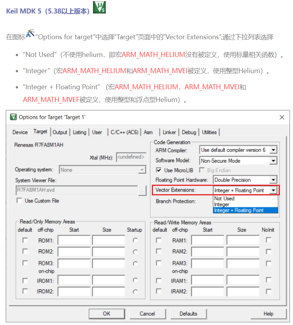
Task: Enable the Use Custom File checkbox
Action: (x=19, y=200)
